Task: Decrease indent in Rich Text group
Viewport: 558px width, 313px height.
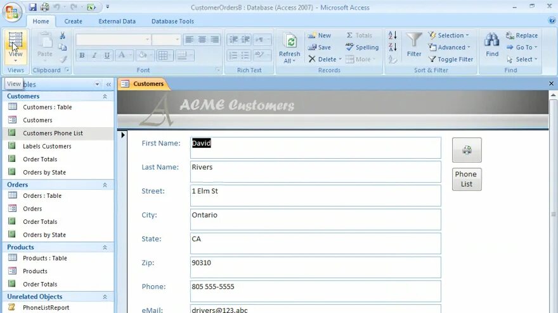Action: pos(233,39)
